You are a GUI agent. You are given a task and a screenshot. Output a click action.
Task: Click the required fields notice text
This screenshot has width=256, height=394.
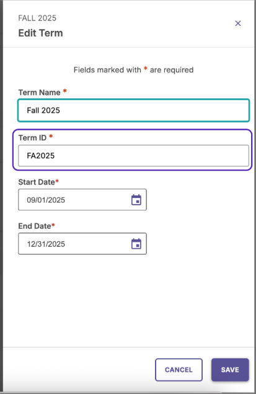click(x=133, y=70)
